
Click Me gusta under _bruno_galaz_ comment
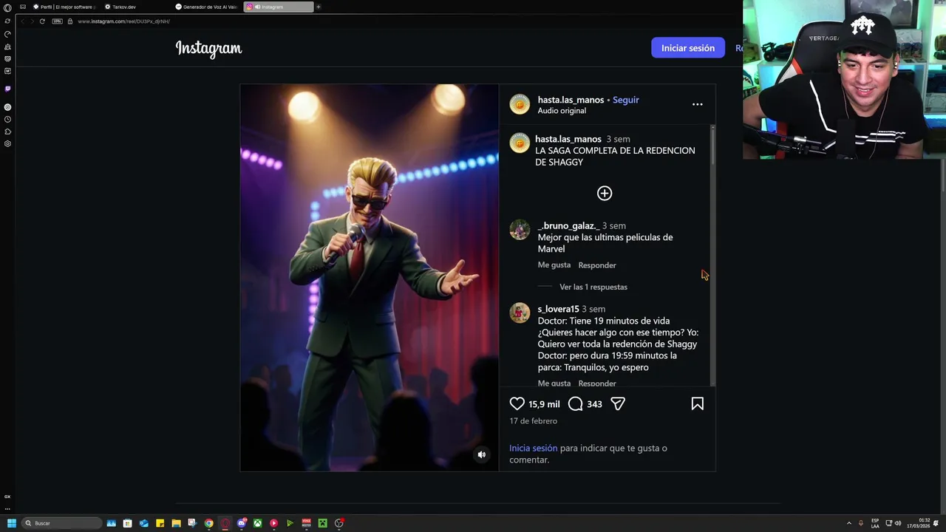(x=554, y=265)
